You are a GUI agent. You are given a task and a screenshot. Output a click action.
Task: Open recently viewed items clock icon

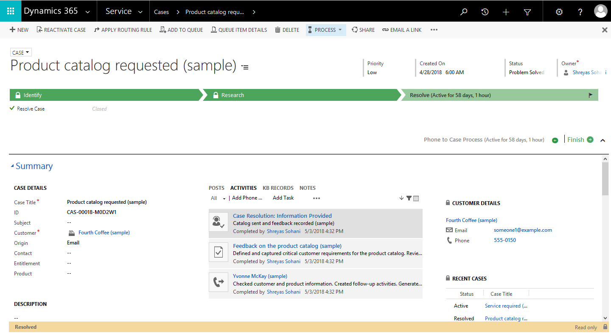tap(485, 12)
